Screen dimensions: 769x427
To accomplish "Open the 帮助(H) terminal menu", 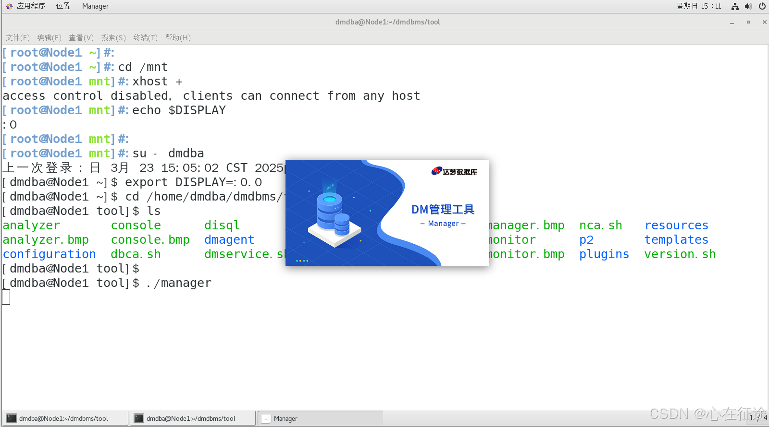I will pos(178,37).
